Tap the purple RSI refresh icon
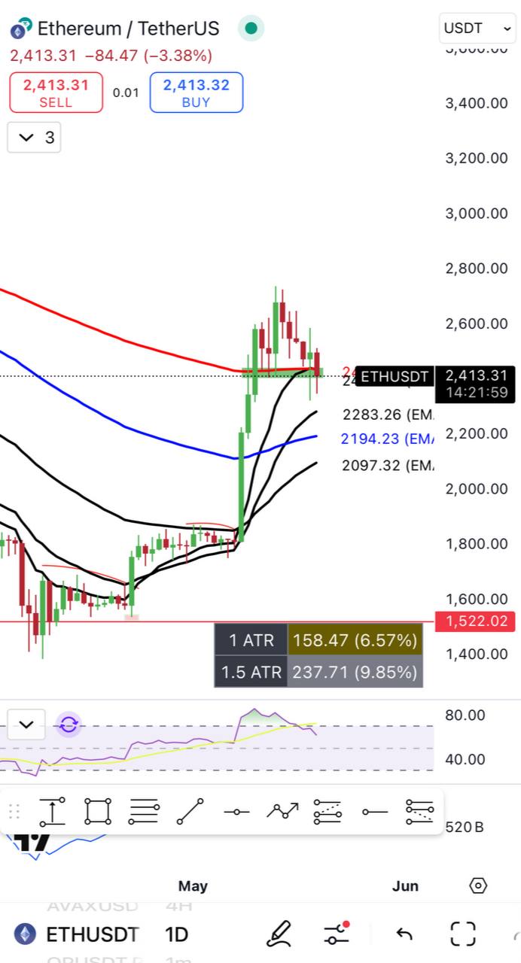Screen dimensions: 521x963 click(69, 725)
